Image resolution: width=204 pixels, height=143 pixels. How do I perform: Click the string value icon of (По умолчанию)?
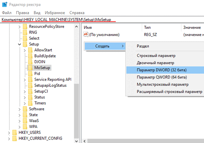[x=86, y=35]
